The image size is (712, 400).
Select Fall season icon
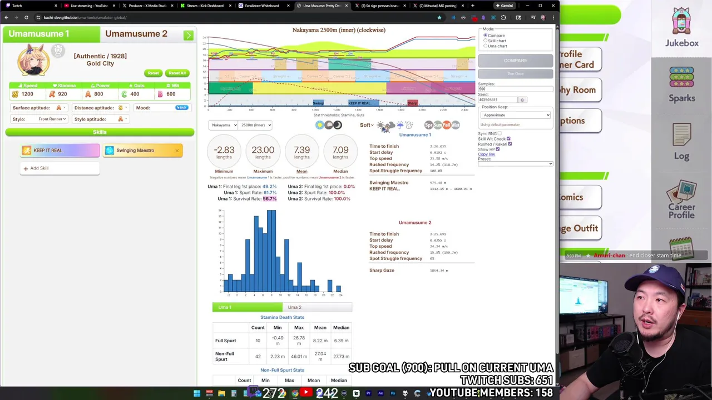tap(447, 125)
